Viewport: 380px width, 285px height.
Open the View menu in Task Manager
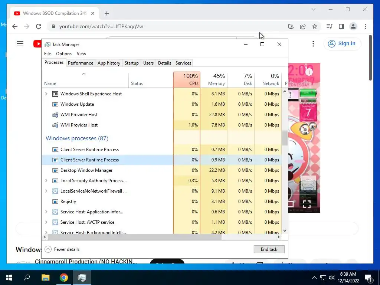[x=81, y=54]
